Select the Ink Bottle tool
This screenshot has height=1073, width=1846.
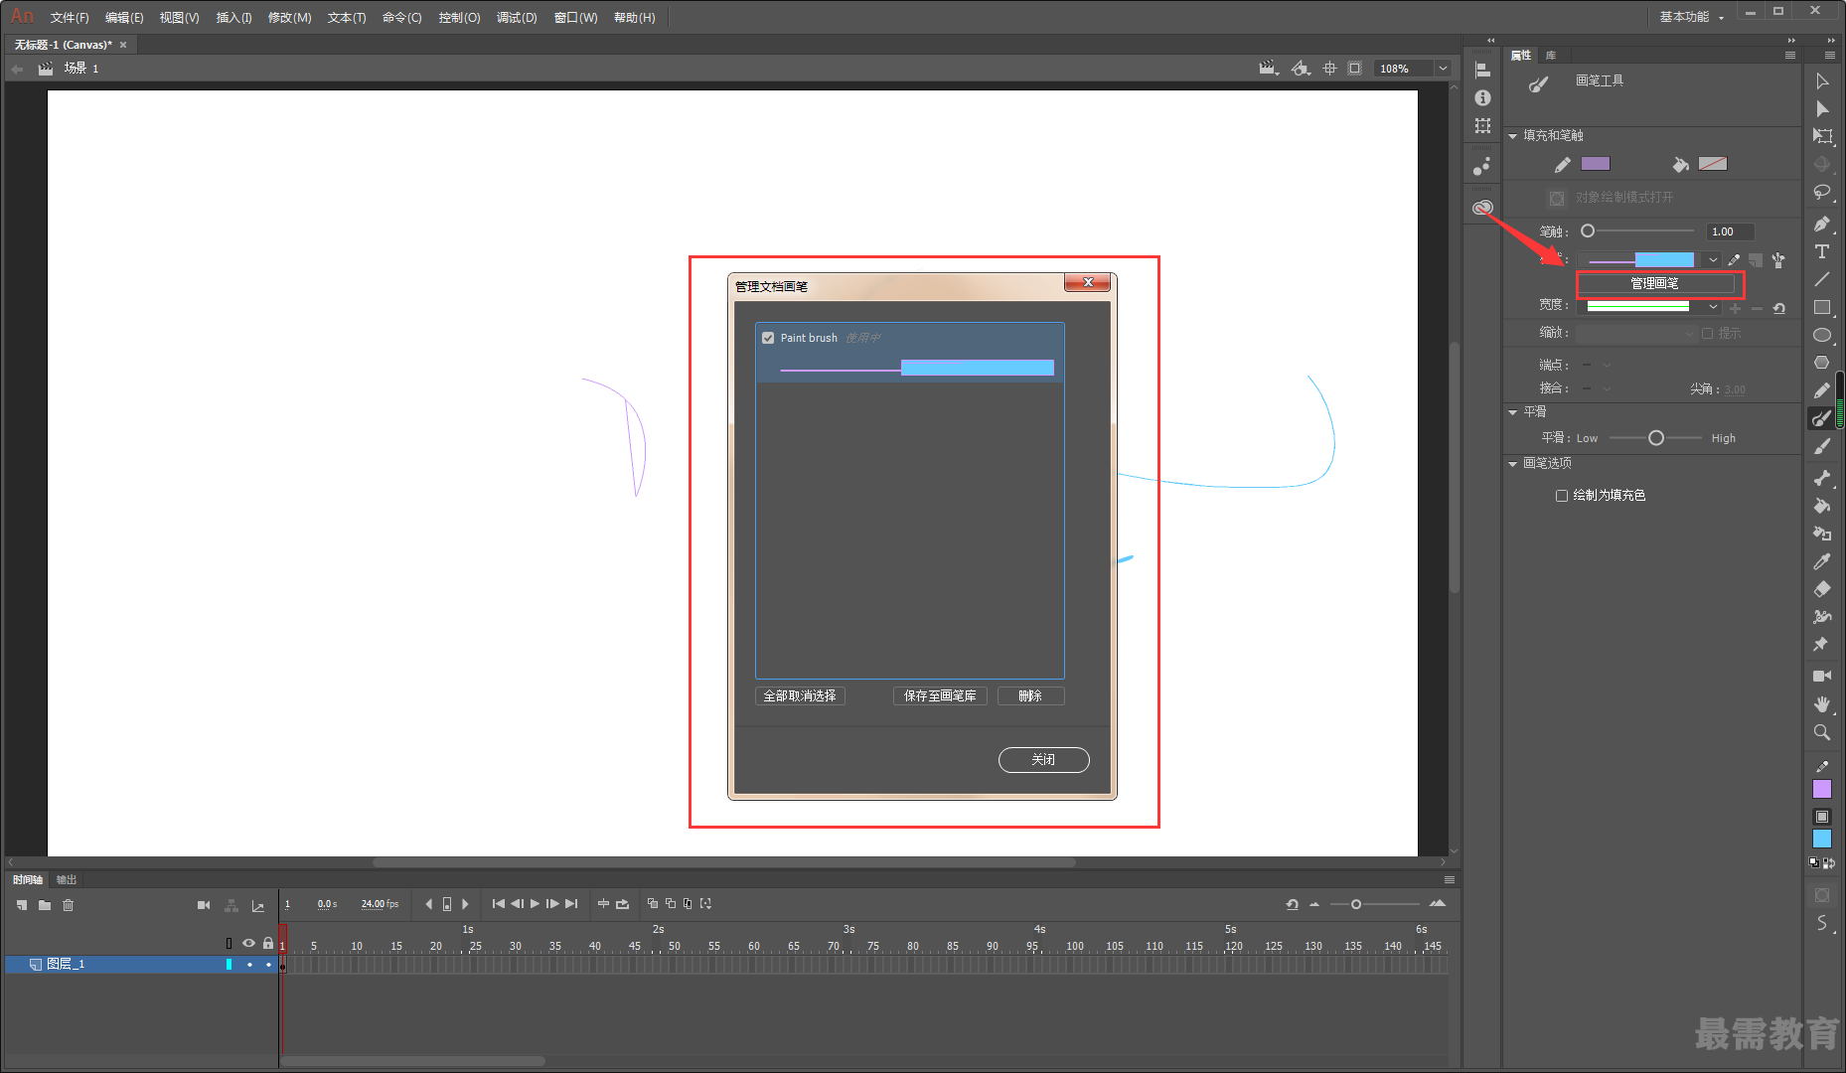pyautogui.click(x=1822, y=534)
